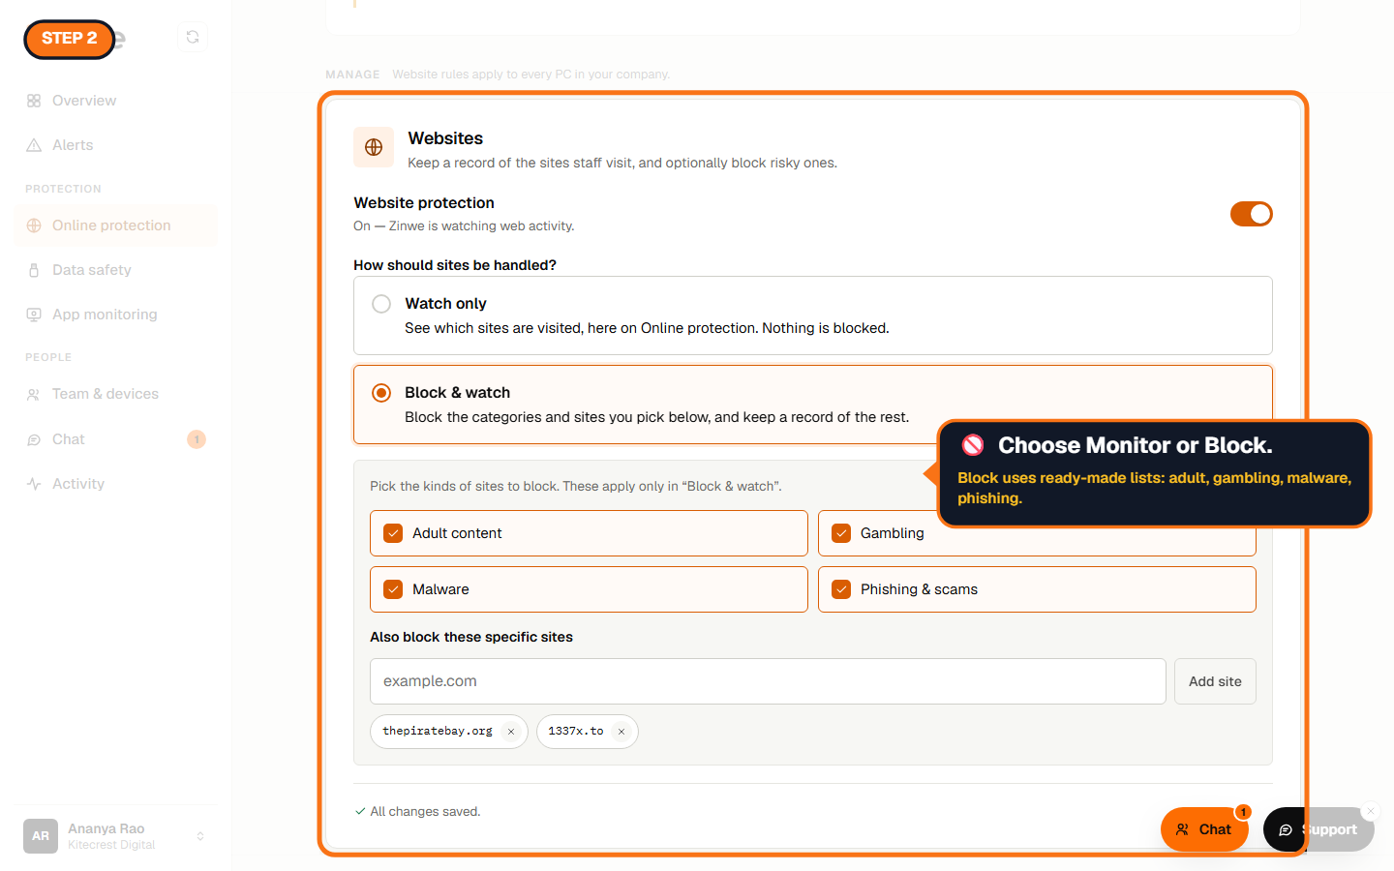Uncheck the Gambling checkbox
Viewport: 1394px width, 871px height.
841,533
